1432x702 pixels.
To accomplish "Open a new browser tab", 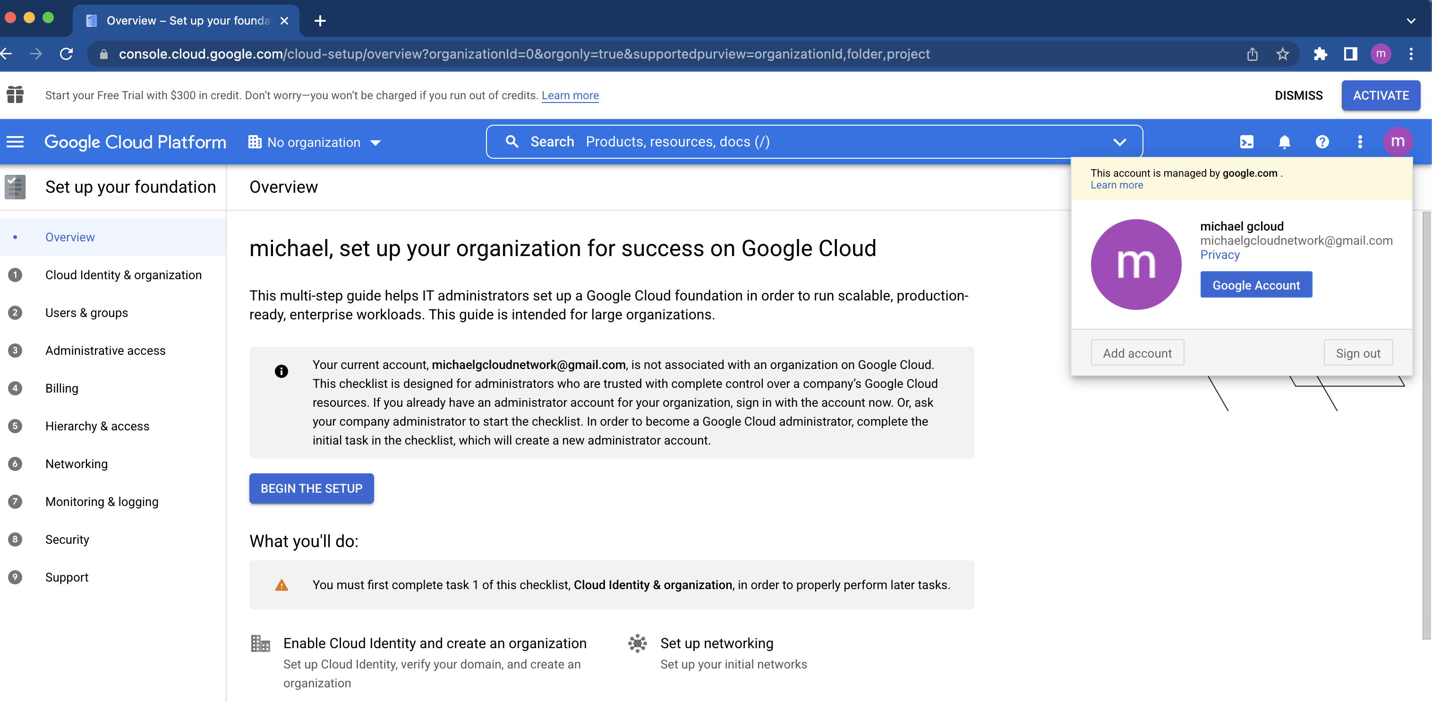I will tap(320, 21).
